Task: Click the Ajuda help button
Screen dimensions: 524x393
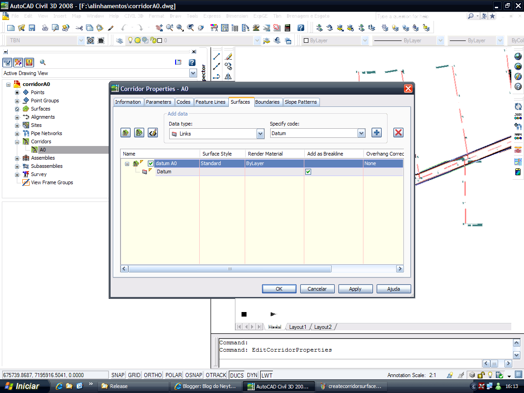Action: [393, 289]
